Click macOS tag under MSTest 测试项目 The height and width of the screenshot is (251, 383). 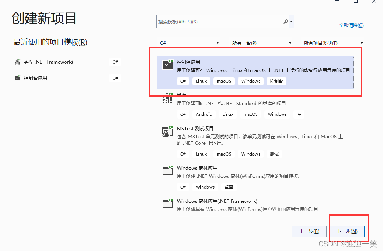224,154
